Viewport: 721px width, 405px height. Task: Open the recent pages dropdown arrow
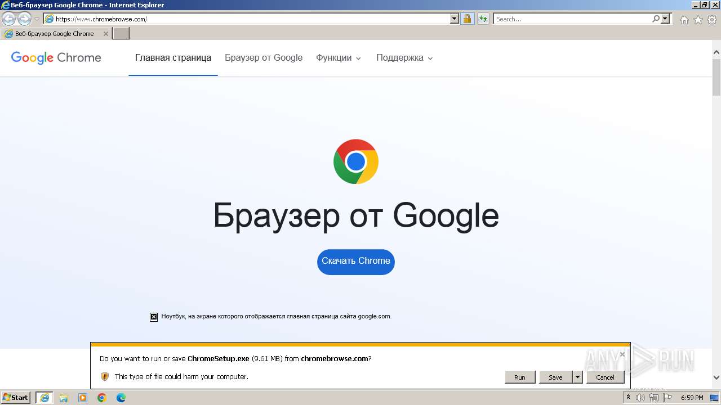[37, 19]
